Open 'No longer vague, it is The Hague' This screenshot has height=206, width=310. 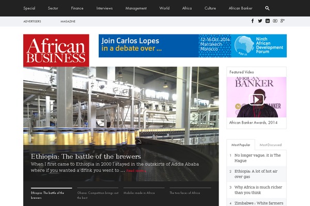(x=257, y=158)
